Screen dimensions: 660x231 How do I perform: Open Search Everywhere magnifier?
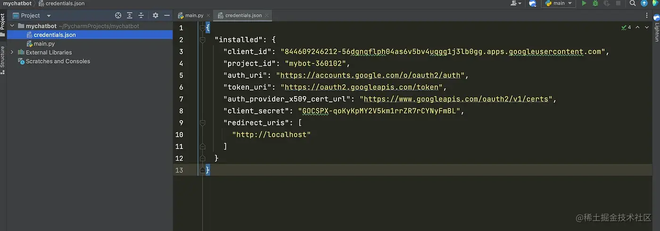point(633,3)
